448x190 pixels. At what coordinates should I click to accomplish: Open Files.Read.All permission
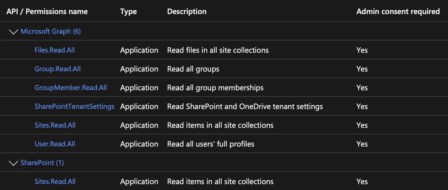(55, 50)
